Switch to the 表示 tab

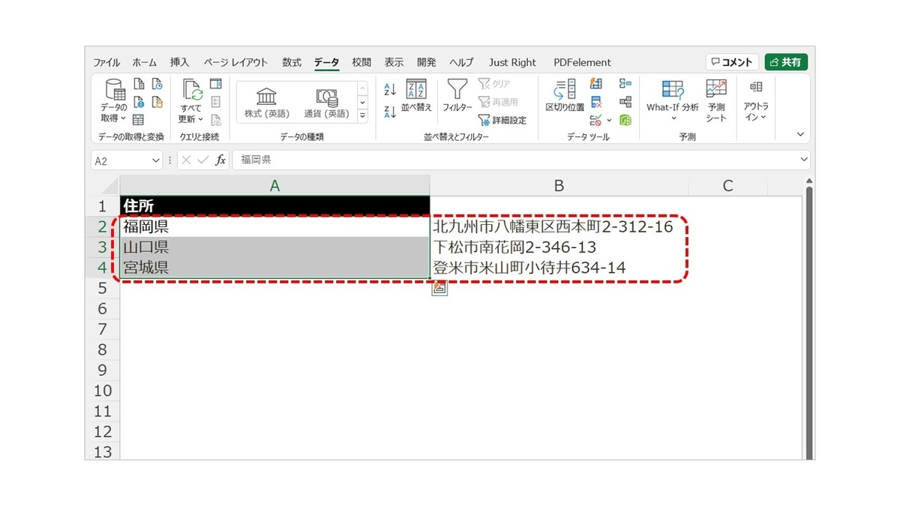394,62
